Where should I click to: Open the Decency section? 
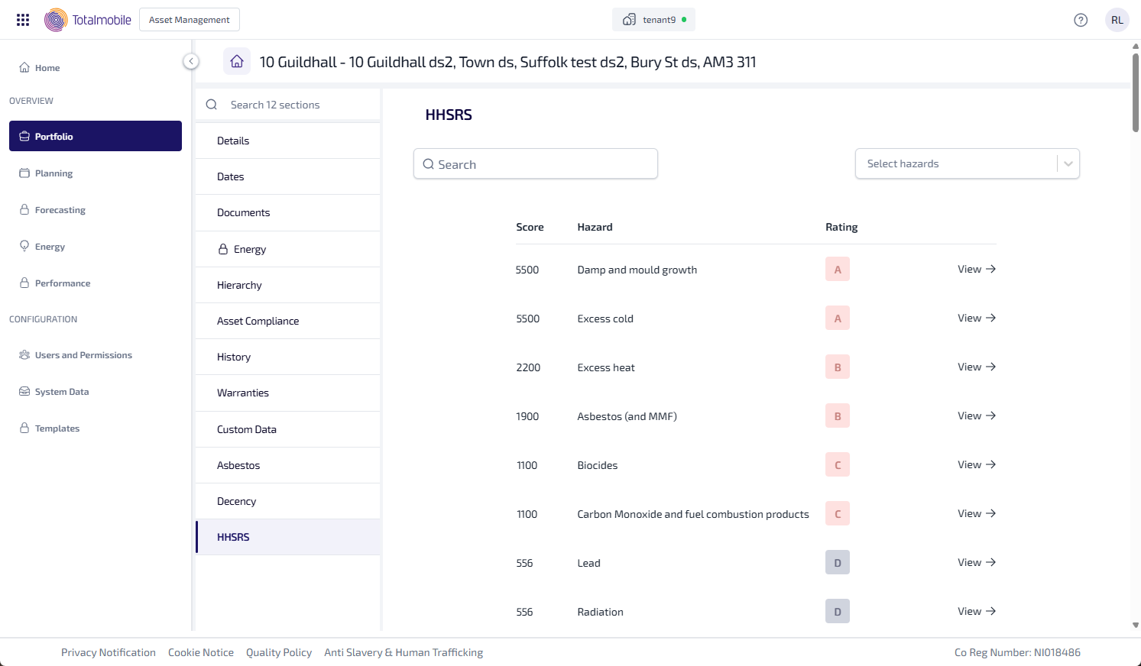(x=236, y=501)
